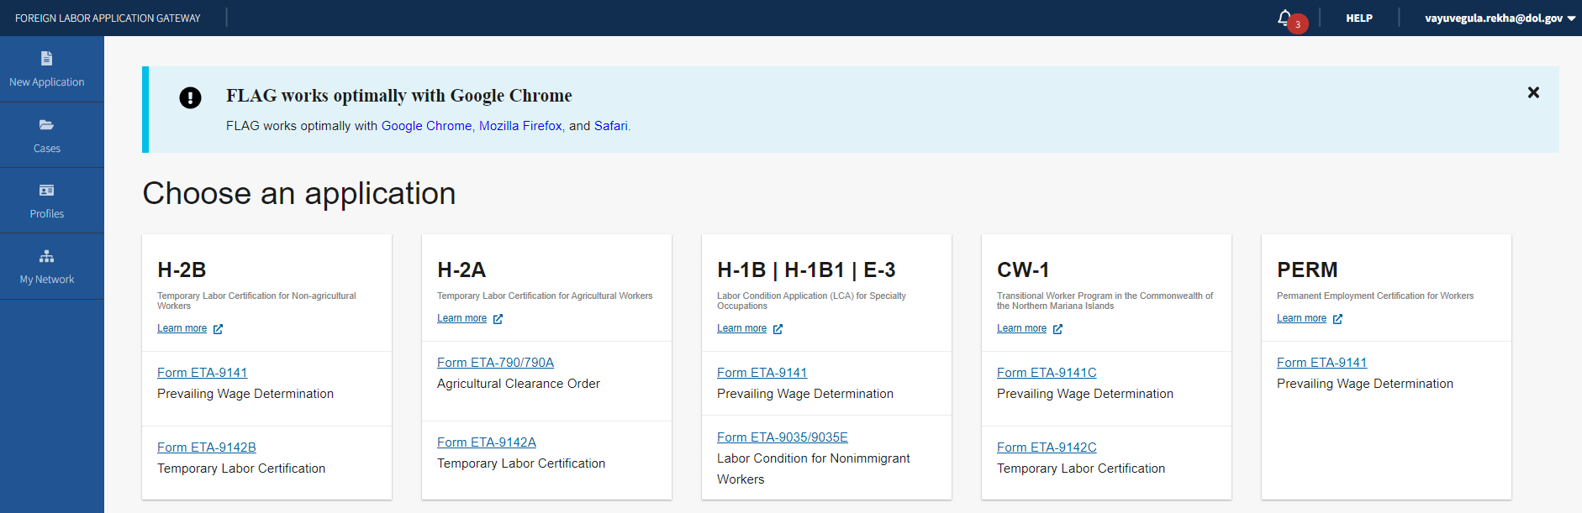The image size is (1582, 513).
Task: Click Labor Condition for Nonimmigrant Workers text
Action: click(x=814, y=469)
